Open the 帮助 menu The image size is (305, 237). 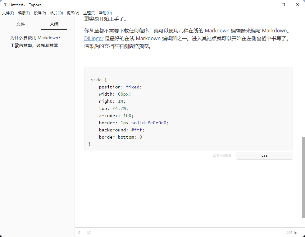(x=105, y=13)
